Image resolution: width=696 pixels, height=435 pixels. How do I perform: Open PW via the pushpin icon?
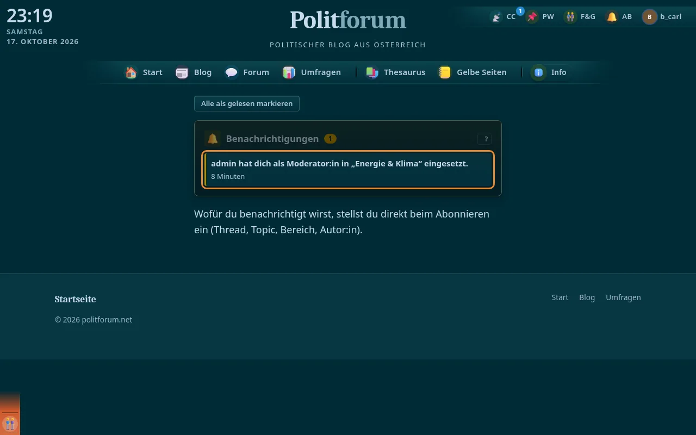[x=532, y=17]
